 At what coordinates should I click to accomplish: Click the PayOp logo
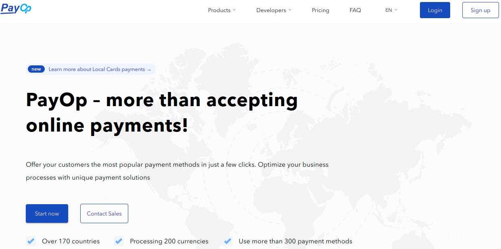(16, 8)
